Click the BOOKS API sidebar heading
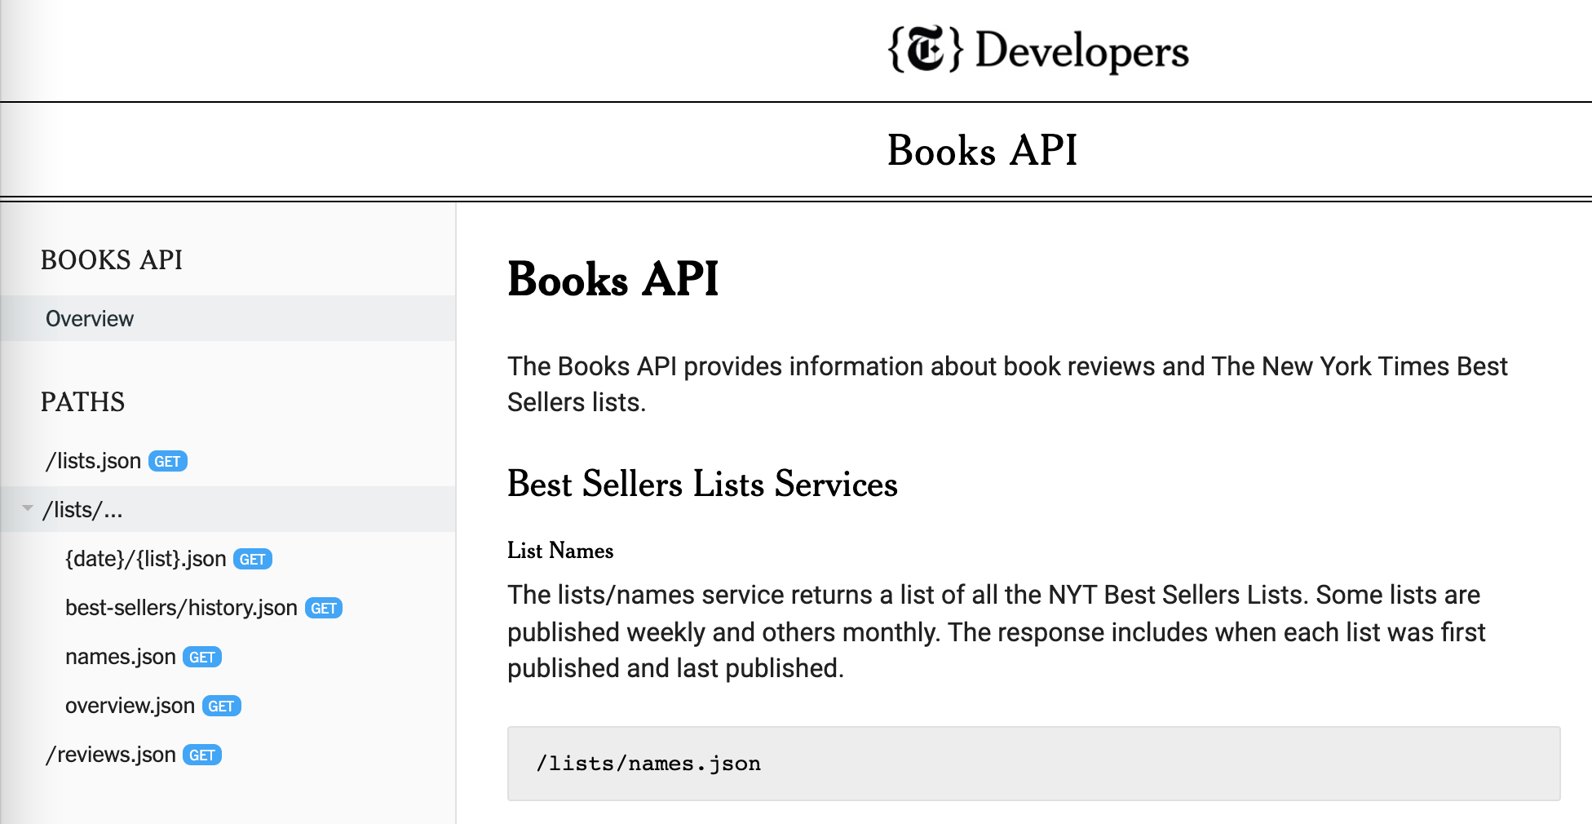 [x=112, y=259]
